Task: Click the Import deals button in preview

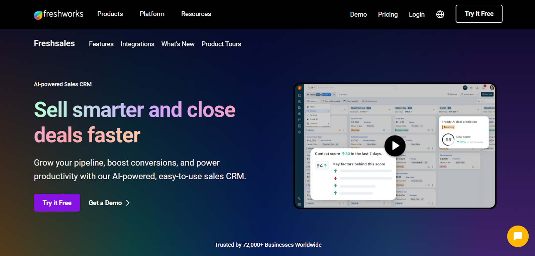Action: [467, 94]
